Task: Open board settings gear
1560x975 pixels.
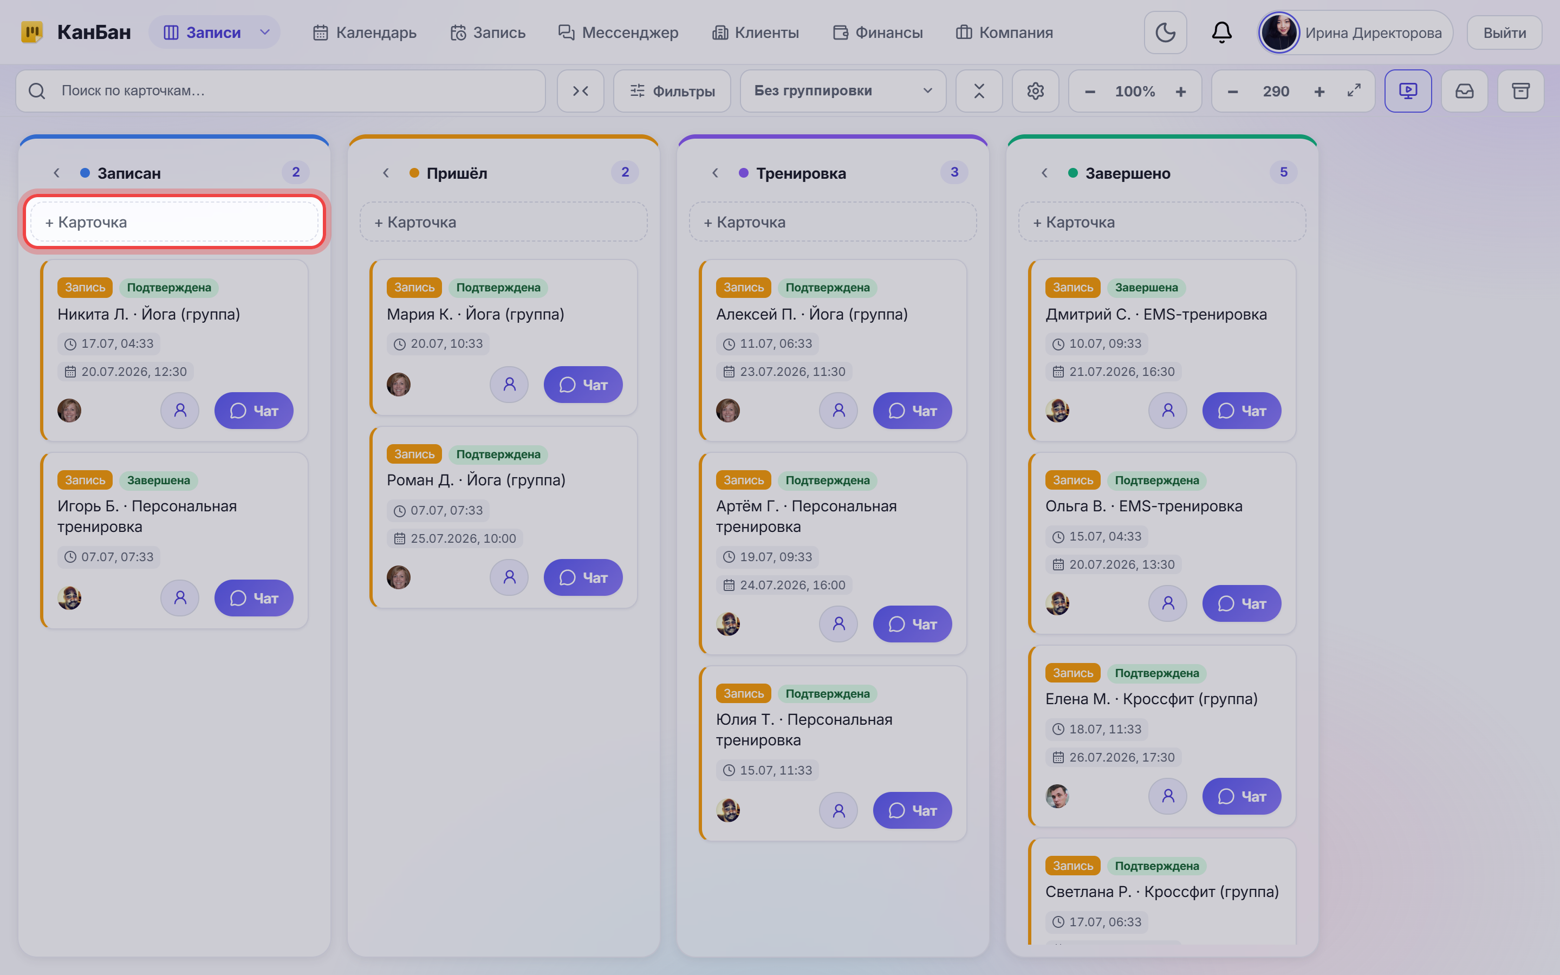Action: point(1035,91)
